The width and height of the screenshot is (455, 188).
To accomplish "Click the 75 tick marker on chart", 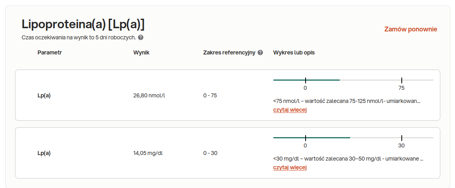I will click(x=401, y=80).
